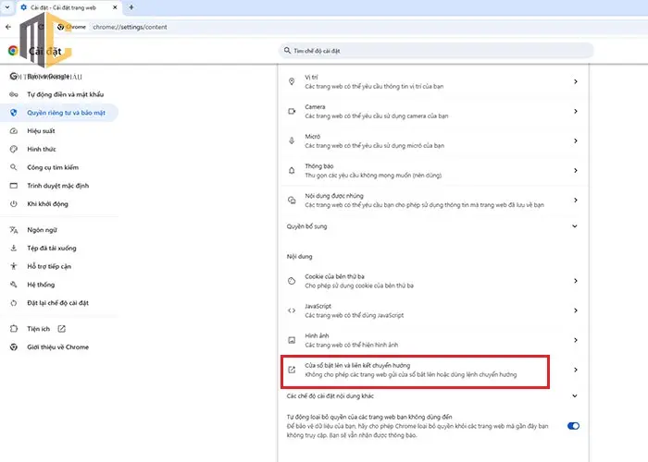Expand Các chế độ cài đặt nội dung khác
This screenshot has height=462, width=648.
tap(433, 396)
